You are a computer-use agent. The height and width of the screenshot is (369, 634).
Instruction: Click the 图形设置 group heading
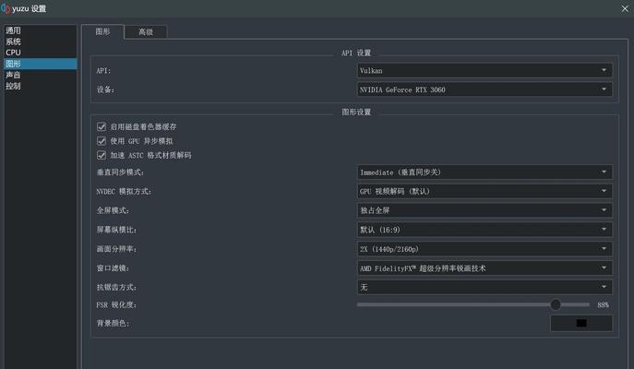(356, 112)
